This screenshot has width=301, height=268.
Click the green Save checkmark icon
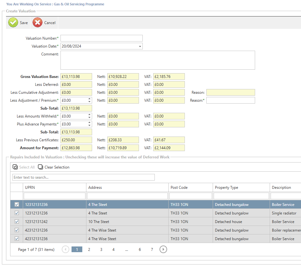[x=13, y=22]
